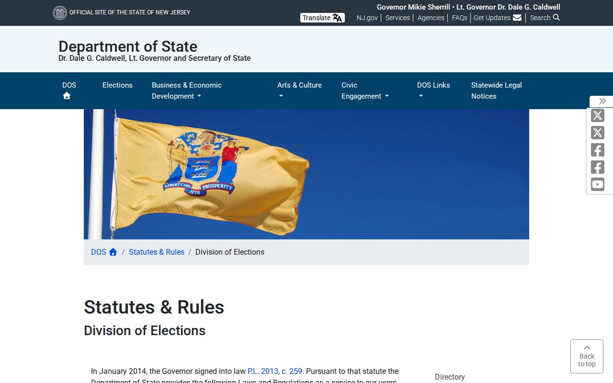Click the New Jersey state seal icon
This screenshot has height=383, width=613.
[60, 13]
